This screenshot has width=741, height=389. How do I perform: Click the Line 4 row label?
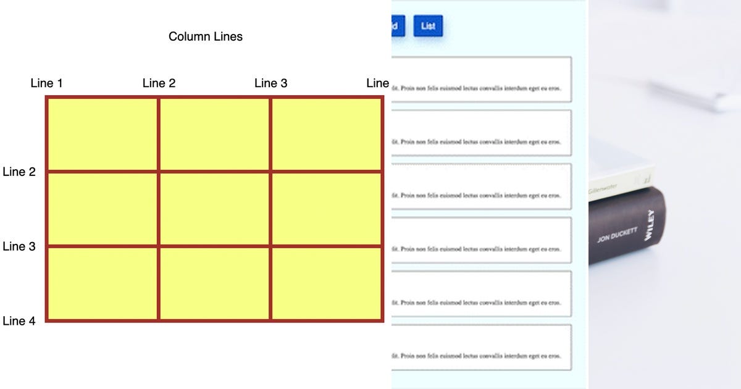pos(20,321)
